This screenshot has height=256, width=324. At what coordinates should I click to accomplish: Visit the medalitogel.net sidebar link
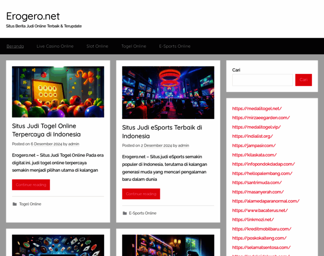pos(257,108)
